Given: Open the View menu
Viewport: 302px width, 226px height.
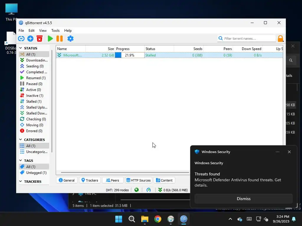Looking at the screenshot, I should pyautogui.click(x=43, y=31).
